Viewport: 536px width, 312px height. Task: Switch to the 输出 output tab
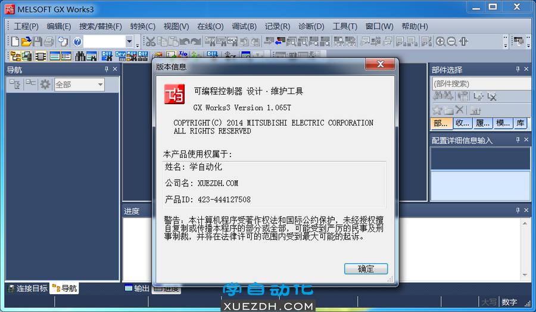[x=137, y=288]
